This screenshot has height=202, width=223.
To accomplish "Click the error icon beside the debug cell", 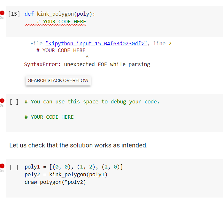I will coord(2,101).
